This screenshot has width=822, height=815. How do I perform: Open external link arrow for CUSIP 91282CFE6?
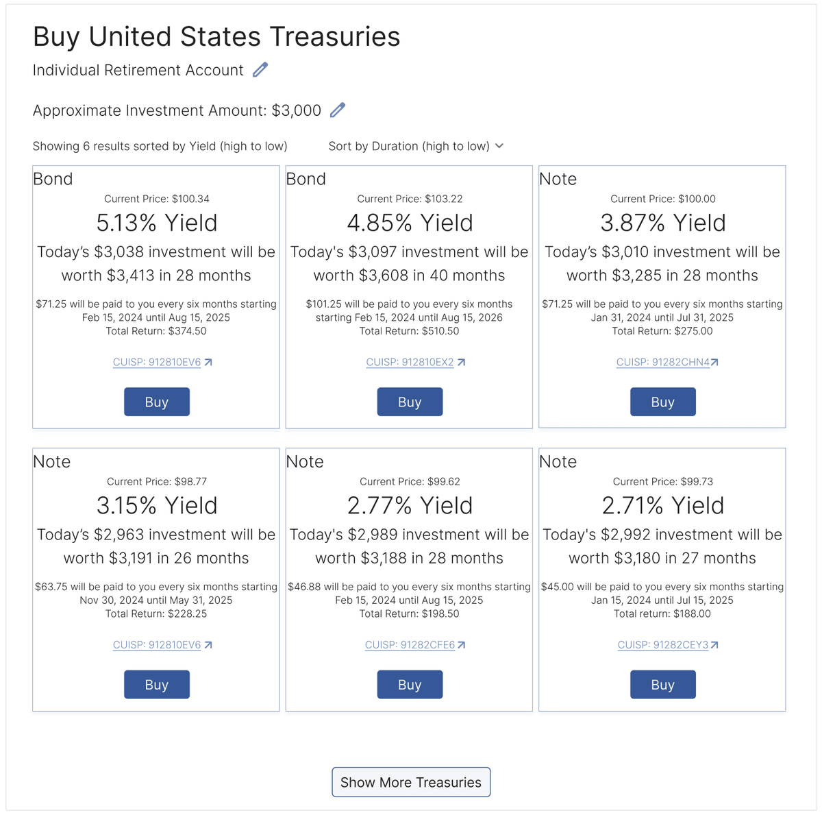click(x=462, y=645)
